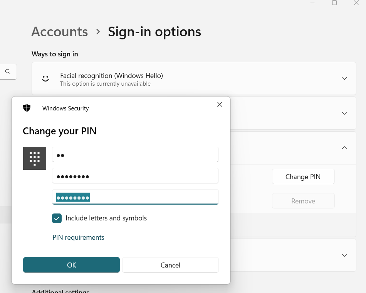Click the Change PIN button
This screenshot has height=293, width=366.
point(303,177)
